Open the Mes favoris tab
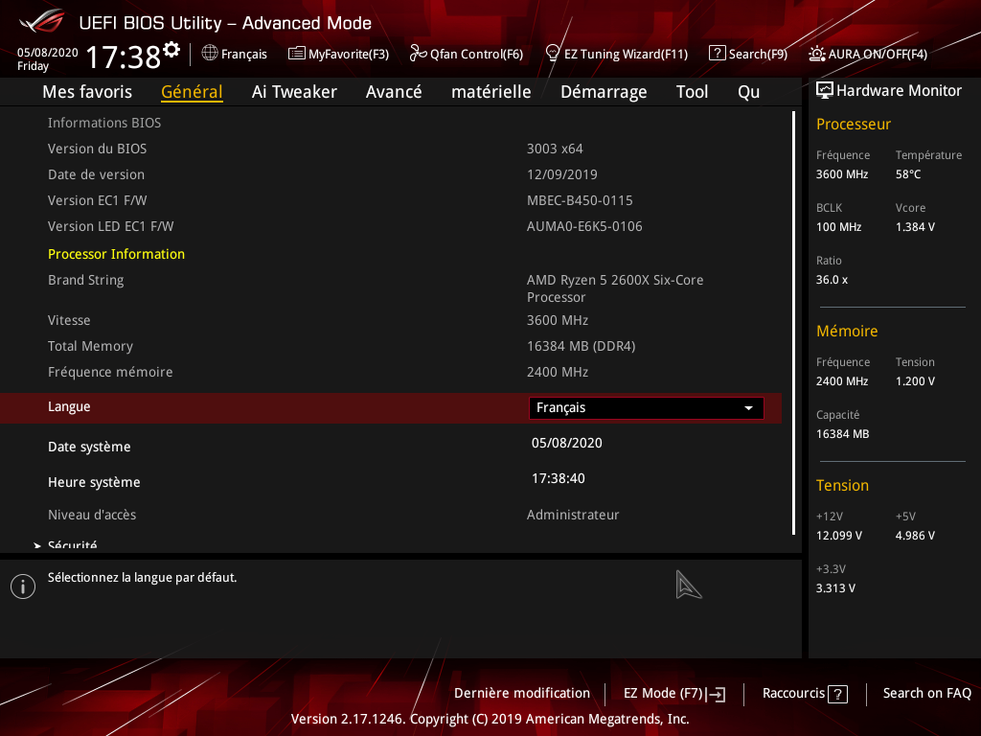 pos(87,92)
